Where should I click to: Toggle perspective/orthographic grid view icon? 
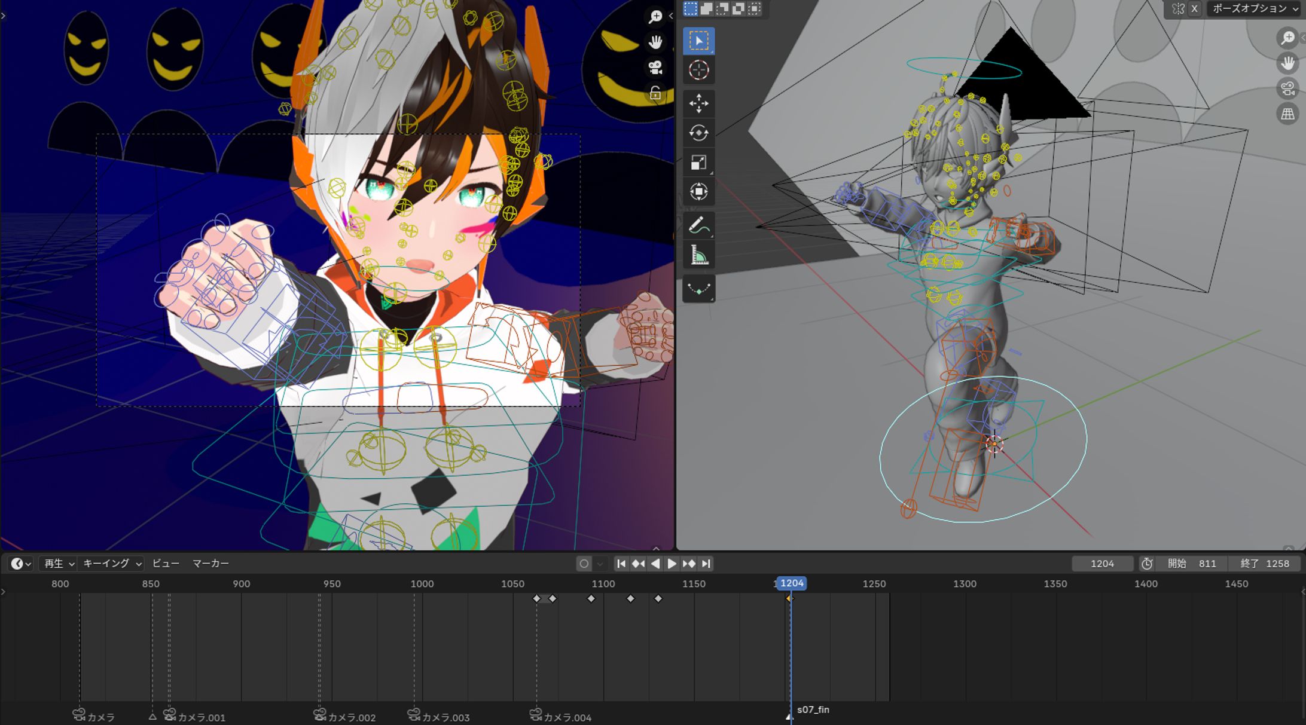[x=1287, y=114]
